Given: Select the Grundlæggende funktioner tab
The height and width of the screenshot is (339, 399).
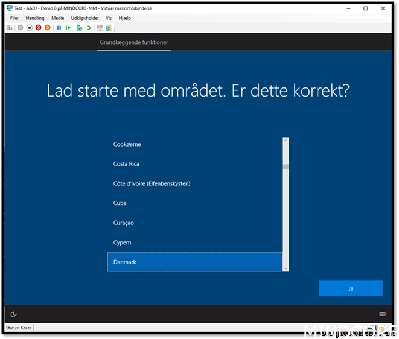Looking at the screenshot, I should coord(134,43).
